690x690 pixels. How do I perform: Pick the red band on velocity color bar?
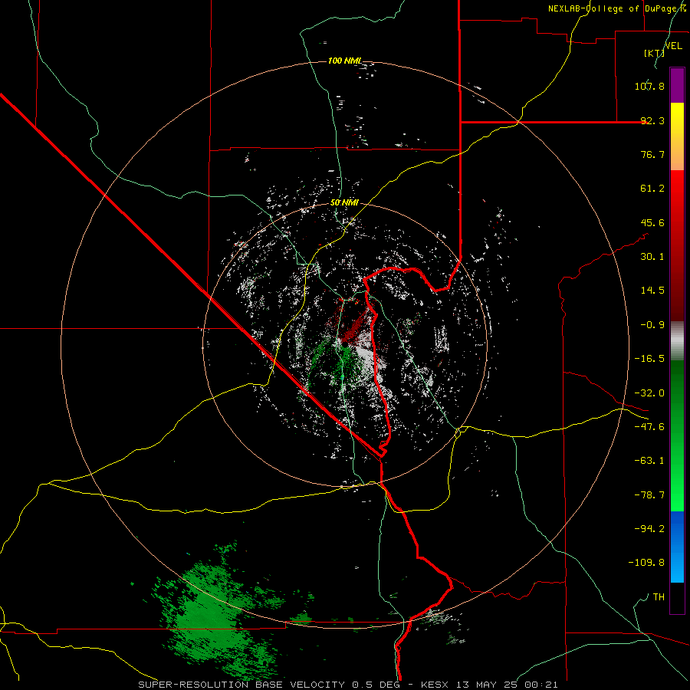tap(677, 245)
